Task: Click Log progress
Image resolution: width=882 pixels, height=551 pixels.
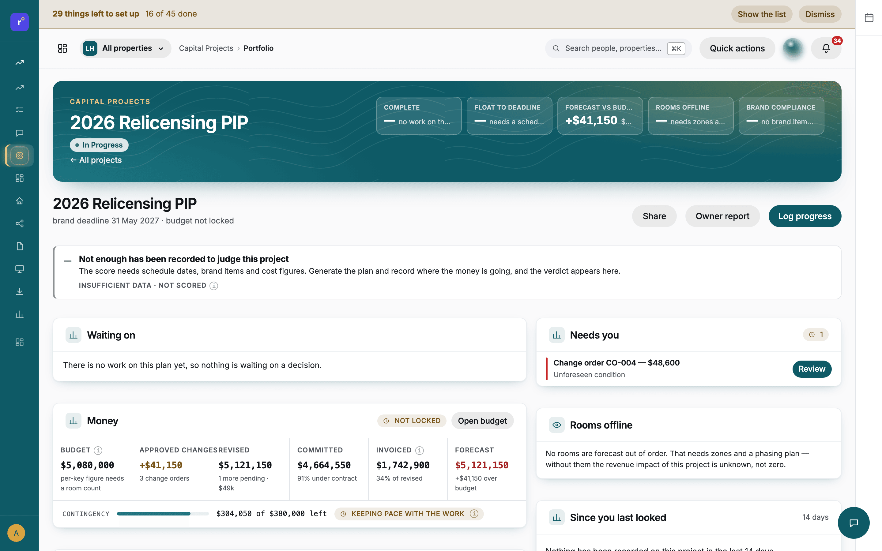Action: 805,216
